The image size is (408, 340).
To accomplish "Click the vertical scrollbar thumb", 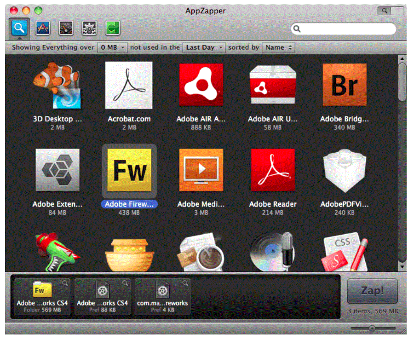I will coord(402,81).
